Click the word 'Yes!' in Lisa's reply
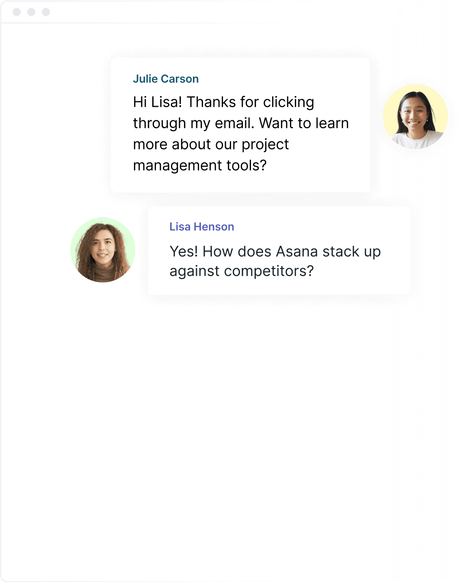 tap(184, 251)
